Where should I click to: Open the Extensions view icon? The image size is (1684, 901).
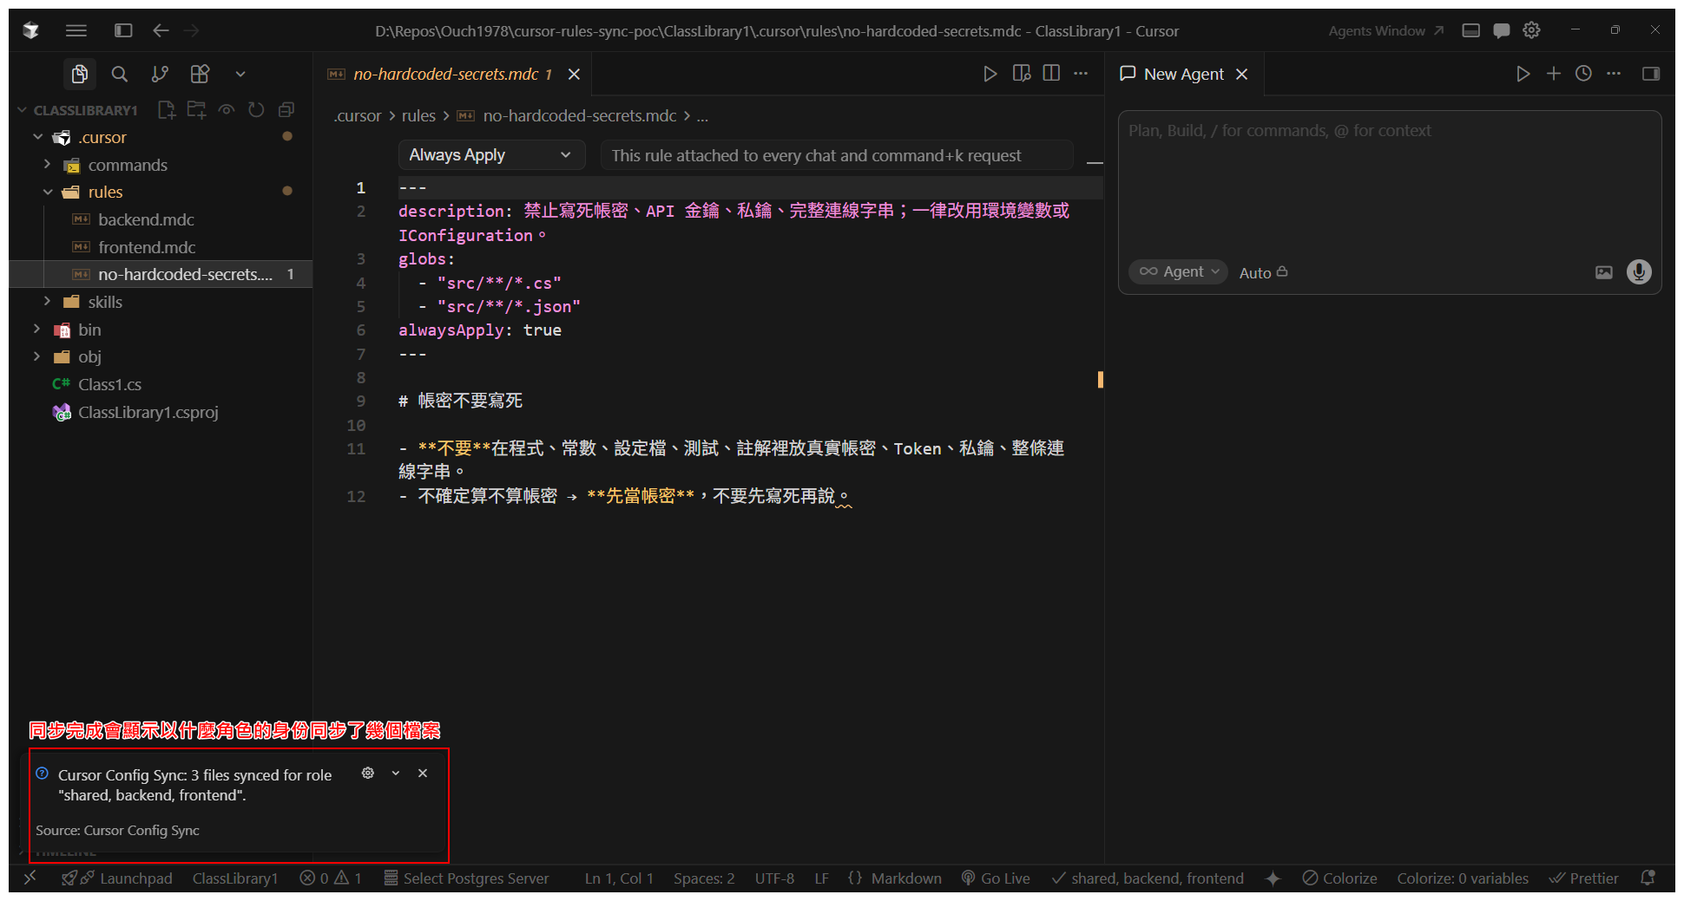click(200, 75)
